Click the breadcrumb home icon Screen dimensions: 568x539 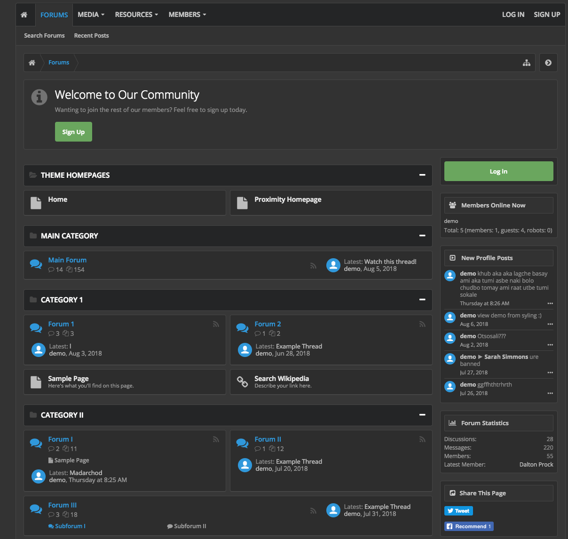[x=32, y=63]
